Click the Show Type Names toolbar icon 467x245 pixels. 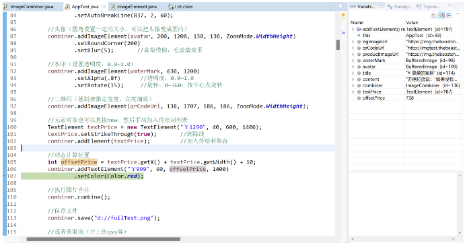pos(434,15)
